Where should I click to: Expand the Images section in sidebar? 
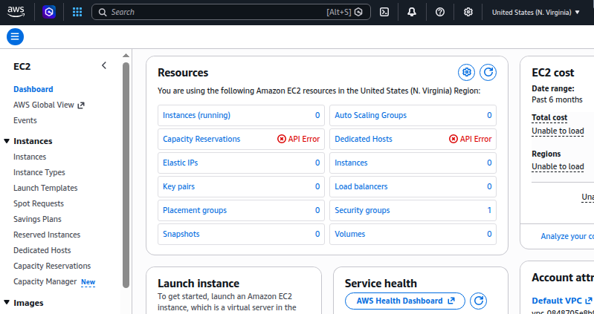click(7, 303)
